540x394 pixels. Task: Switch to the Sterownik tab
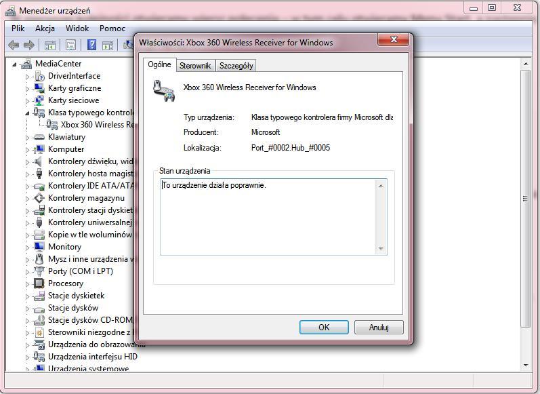click(195, 66)
